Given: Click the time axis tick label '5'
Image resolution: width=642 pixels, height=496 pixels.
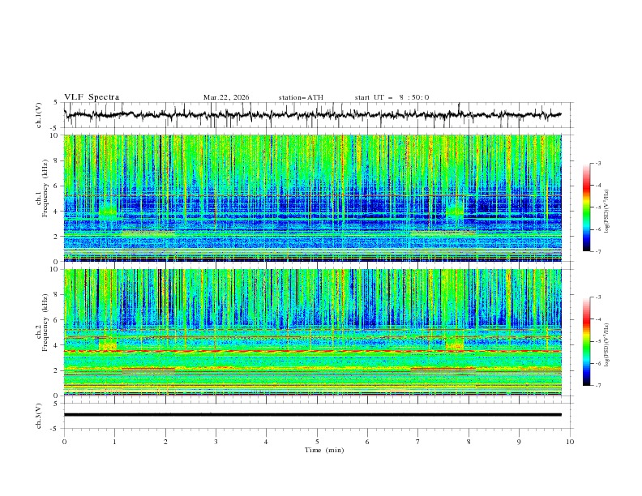Looking at the screenshot, I should pyautogui.click(x=317, y=442).
